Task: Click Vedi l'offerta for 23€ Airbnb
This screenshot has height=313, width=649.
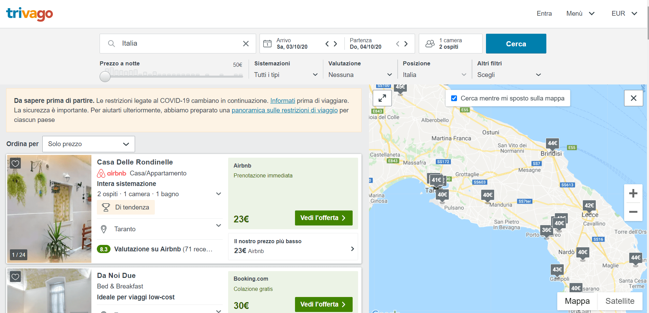Action: coord(324,218)
